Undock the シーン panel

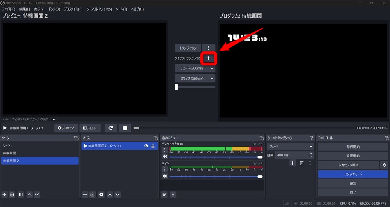click(x=76, y=138)
